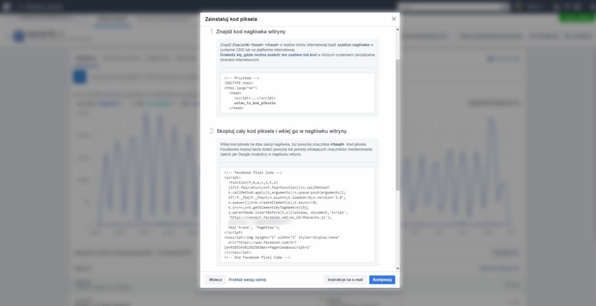
Task: Click the fbevents.js URL line in pixel code
Action: point(280,218)
